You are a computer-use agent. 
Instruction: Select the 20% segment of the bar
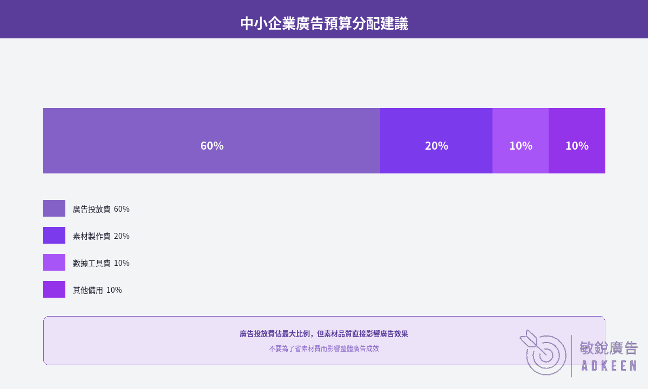[436, 140]
